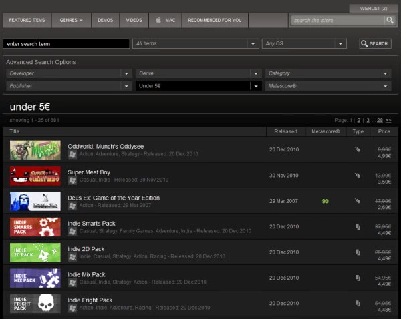401x319 pixels.
Task: Click the 'search the store' field
Action: 338,20
